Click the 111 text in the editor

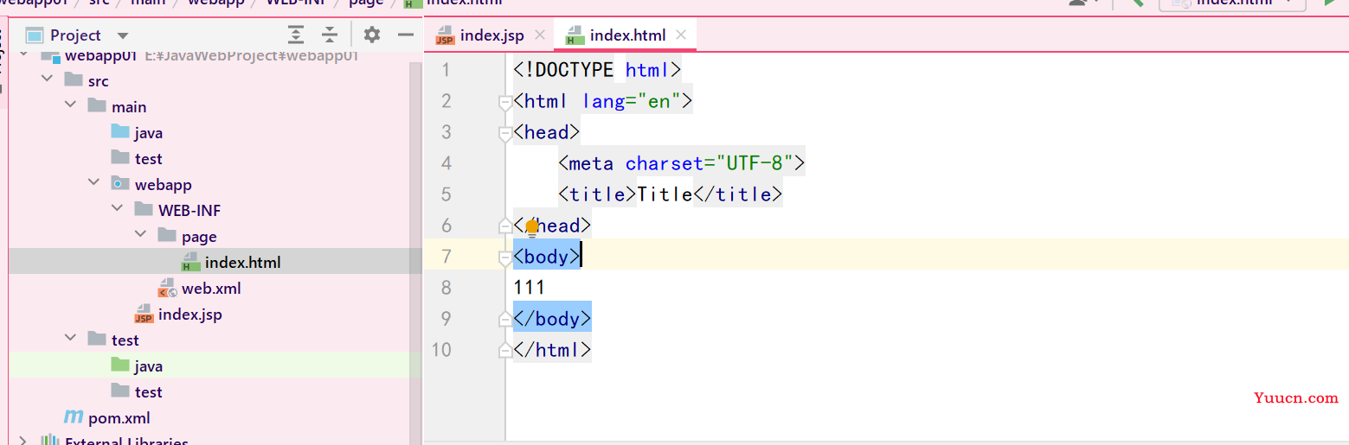tap(530, 288)
